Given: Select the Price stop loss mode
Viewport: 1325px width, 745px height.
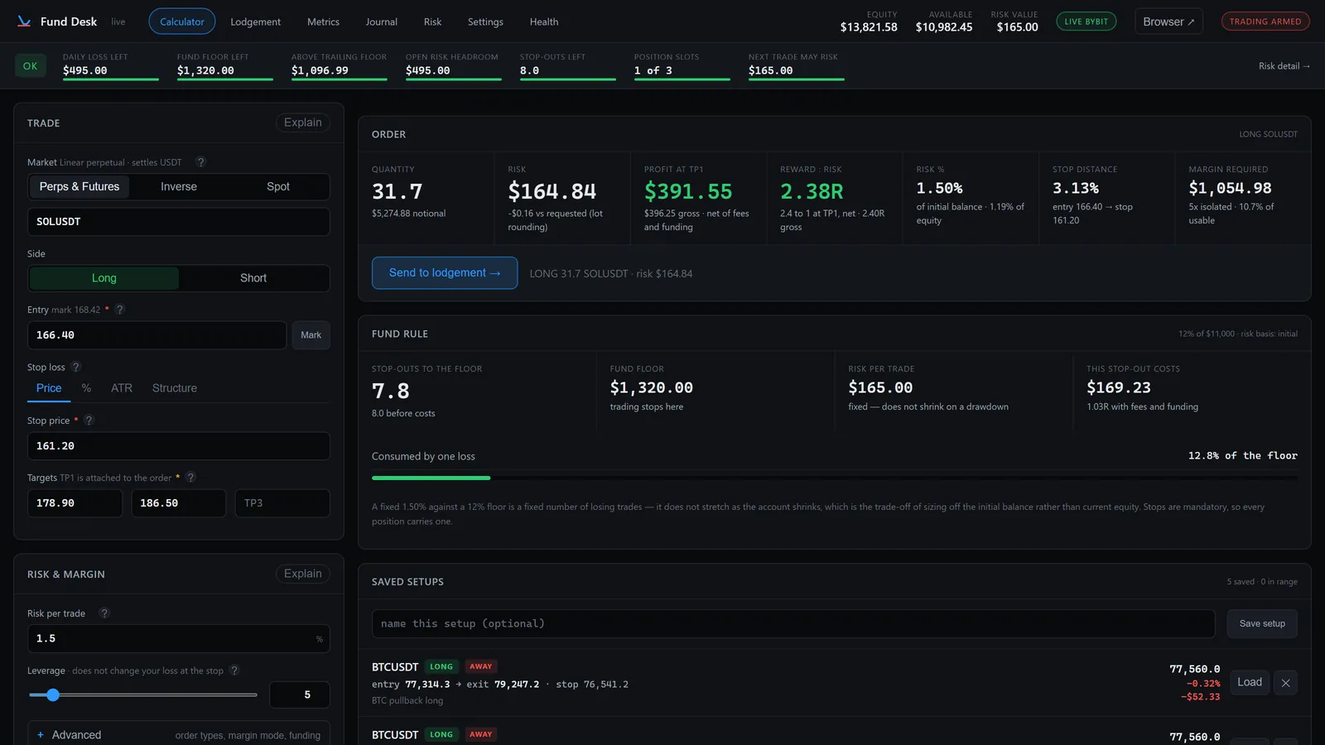Looking at the screenshot, I should pyautogui.click(x=49, y=388).
